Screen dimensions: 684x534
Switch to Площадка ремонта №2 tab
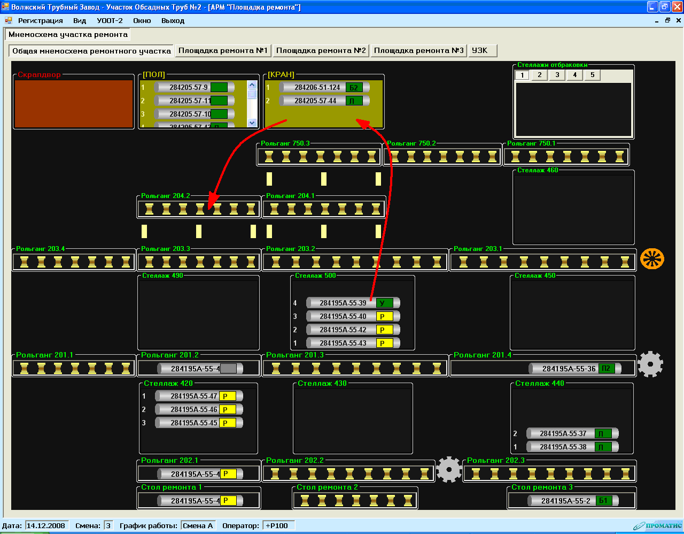[x=321, y=50]
